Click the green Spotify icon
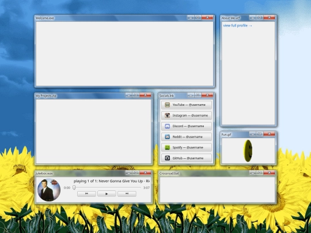 point(168,148)
